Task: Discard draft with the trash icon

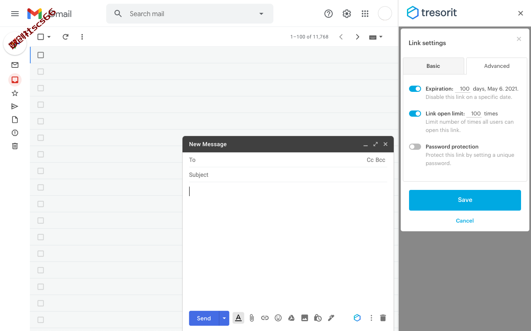Action: point(383,318)
